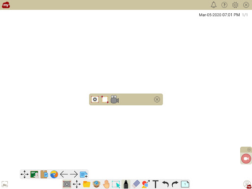Viewport: 252px width, 189px height.
Task: Select the black marker pen tool
Action: pyautogui.click(x=126, y=184)
